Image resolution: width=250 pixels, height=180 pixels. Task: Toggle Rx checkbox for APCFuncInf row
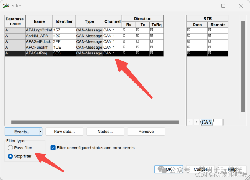(124, 47)
